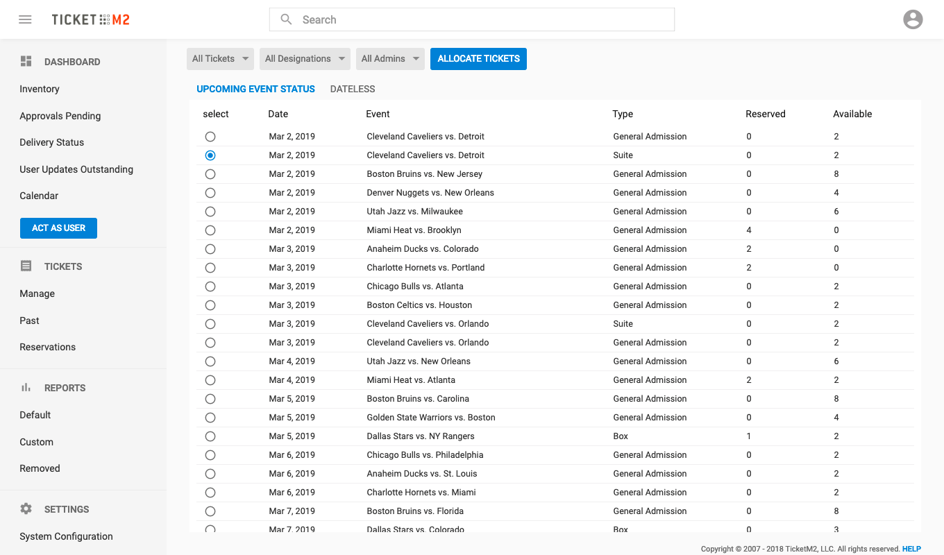Screen dimensions: 944x555
Task: Open Approvals Pending in the sidebar
Action: [x=60, y=116]
